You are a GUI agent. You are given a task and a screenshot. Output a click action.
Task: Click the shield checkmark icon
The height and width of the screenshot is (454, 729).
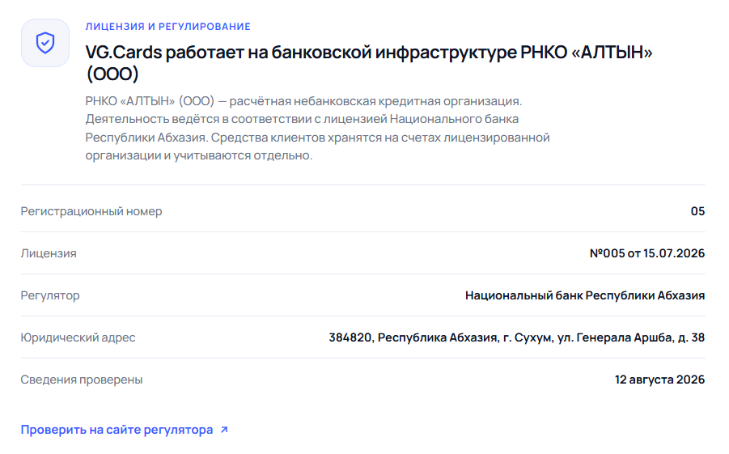point(45,43)
